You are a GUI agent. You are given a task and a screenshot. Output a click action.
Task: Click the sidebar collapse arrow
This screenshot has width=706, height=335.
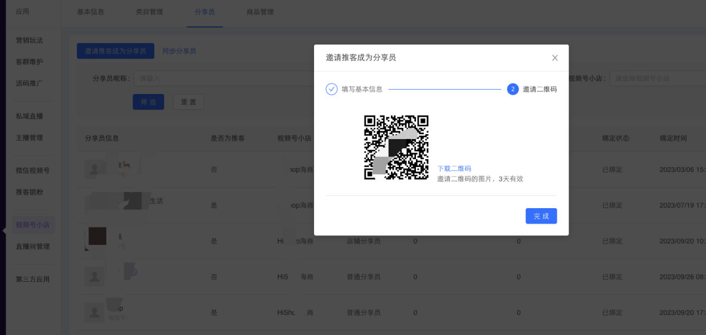coord(4,230)
